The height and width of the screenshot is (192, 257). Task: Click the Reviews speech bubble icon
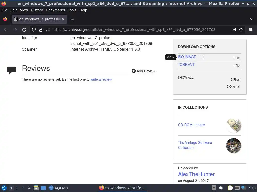pos(12,70)
